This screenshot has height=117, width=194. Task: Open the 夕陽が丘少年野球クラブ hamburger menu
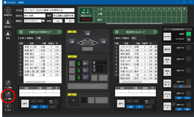[x=21, y=32]
